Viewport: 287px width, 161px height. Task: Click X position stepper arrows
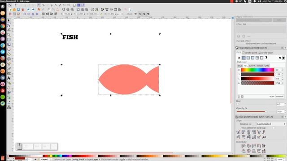pos(71,14)
